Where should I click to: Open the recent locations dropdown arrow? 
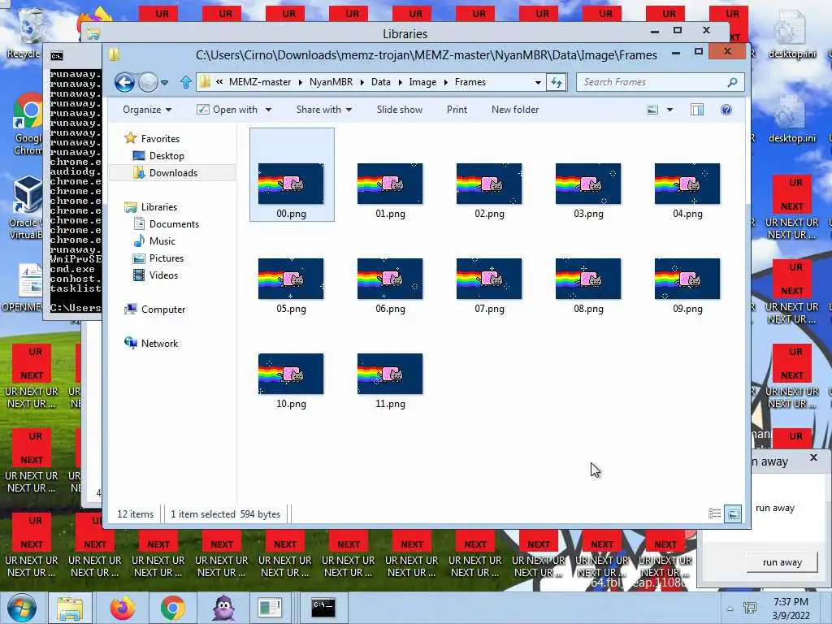[x=164, y=83]
